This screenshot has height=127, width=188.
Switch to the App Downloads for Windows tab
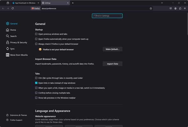pyautogui.click(x=26, y=3)
